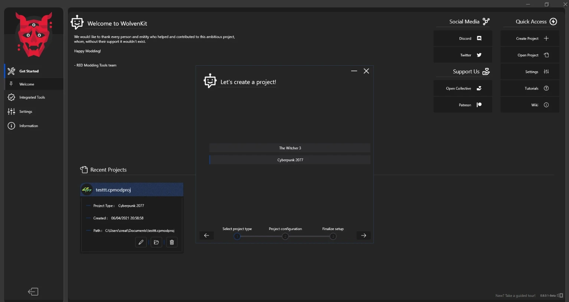Open Settings in the left sidebar
Screen dimensions: 569x302
[34, 111]
